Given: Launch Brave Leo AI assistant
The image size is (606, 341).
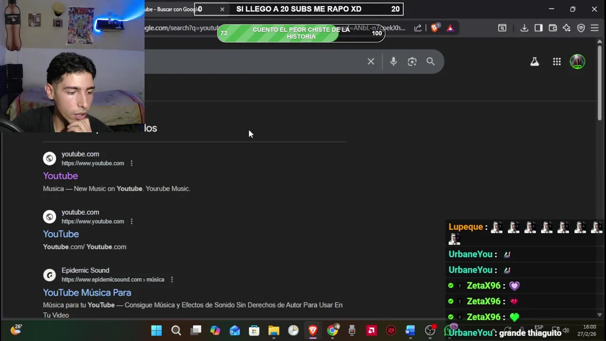Looking at the screenshot, I should [x=567, y=28].
